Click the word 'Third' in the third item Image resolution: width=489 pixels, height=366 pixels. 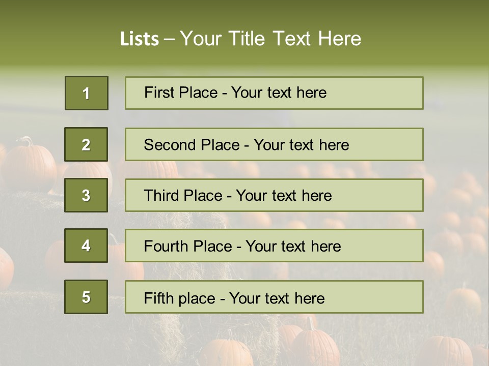[160, 196]
